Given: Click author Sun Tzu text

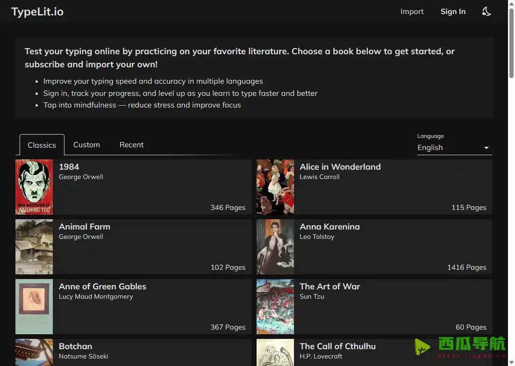Looking at the screenshot, I should coord(312,296).
